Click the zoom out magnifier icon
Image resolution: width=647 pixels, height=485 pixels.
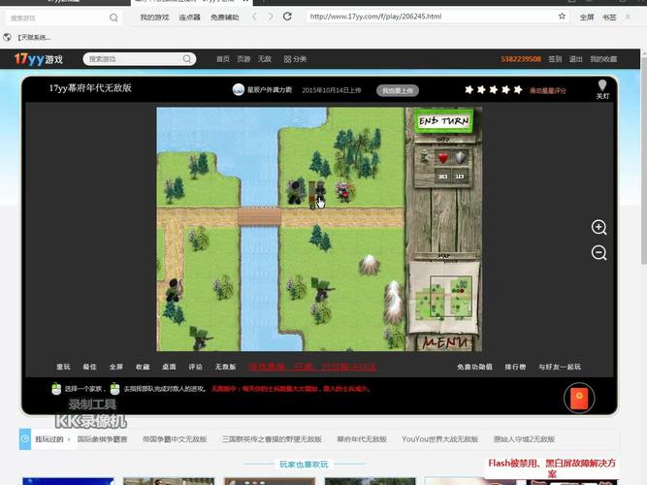598,252
